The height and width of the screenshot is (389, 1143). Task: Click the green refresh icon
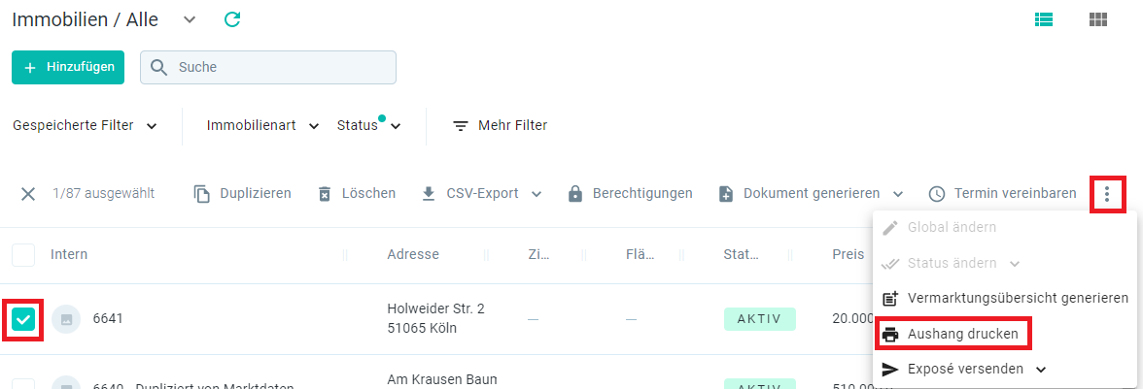(231, 19)
